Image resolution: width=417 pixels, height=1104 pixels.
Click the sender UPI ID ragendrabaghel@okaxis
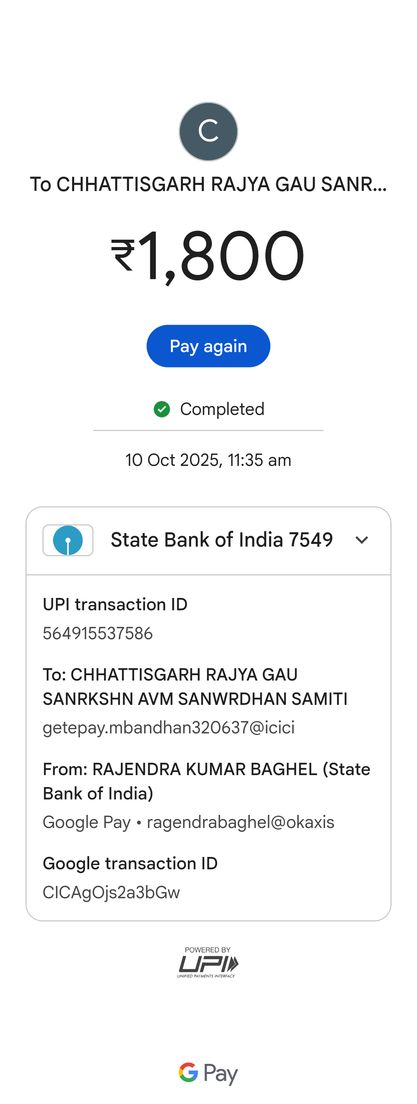pyautogui.click(x=241, y=823)
